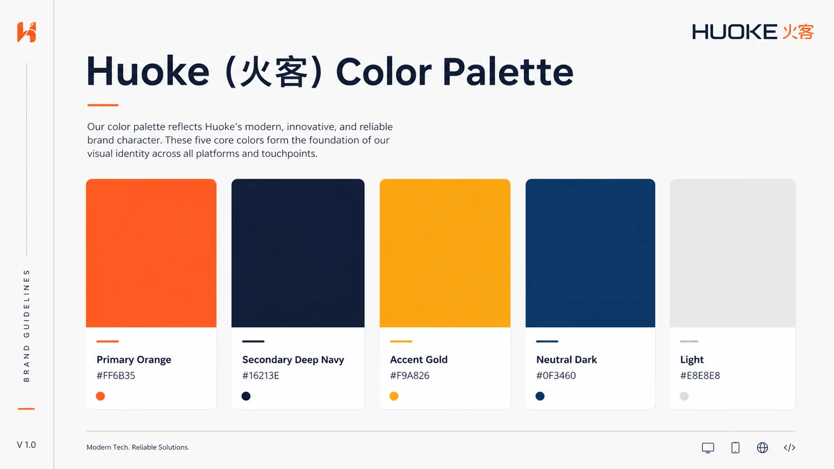Select the Neutral Dark blue swatch
The image size is (834, 469).
click(x=590, y=253)
